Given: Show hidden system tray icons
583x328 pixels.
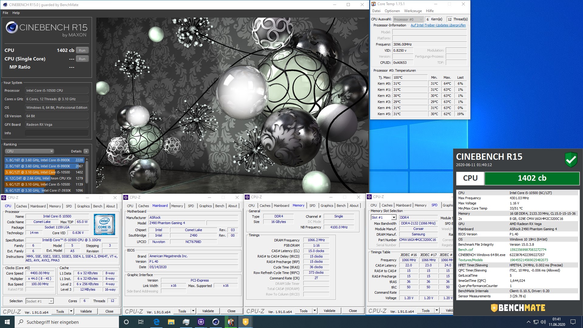Looking at the screenshot, I should (x=528, y=322).
